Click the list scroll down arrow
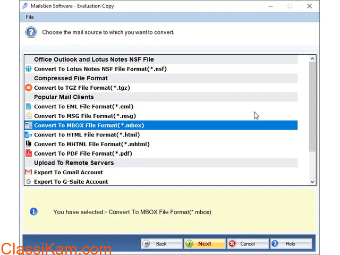The image size is (340, 255). coord(312,182)
